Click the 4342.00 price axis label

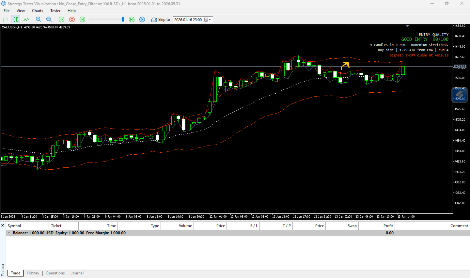click(x=460, y=203)
